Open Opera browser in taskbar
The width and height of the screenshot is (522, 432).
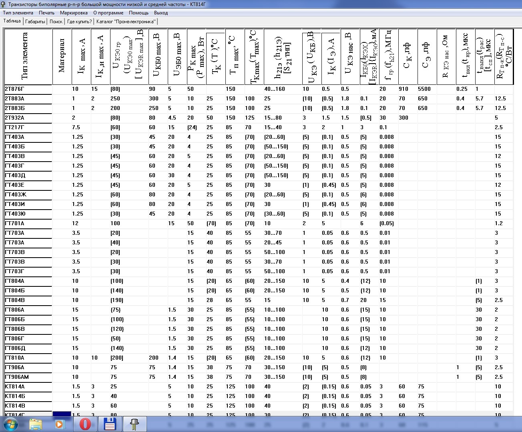85,424
